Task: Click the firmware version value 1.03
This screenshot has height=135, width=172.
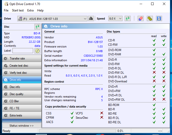Action: click(100, 47)
